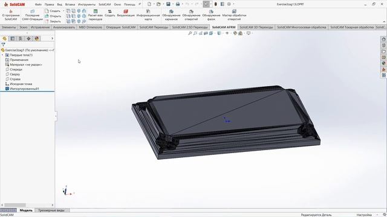Expand the Print dropdown arrow
387x217 pixels.
click(183, 4)
